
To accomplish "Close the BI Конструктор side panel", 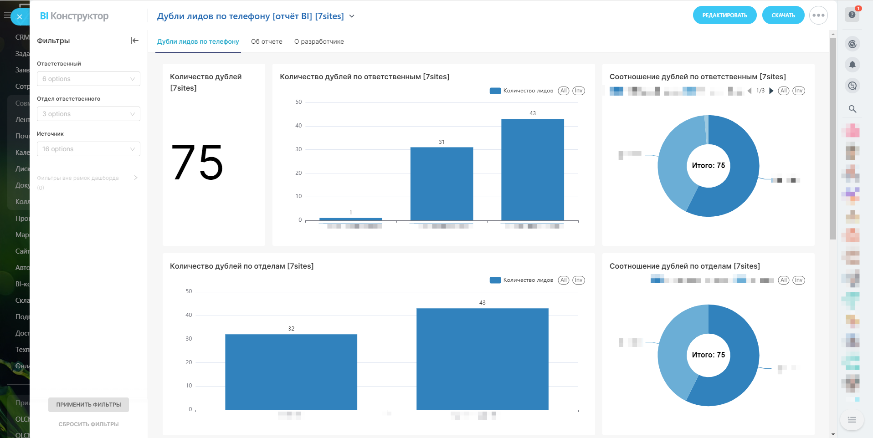I will coord(20,17).
